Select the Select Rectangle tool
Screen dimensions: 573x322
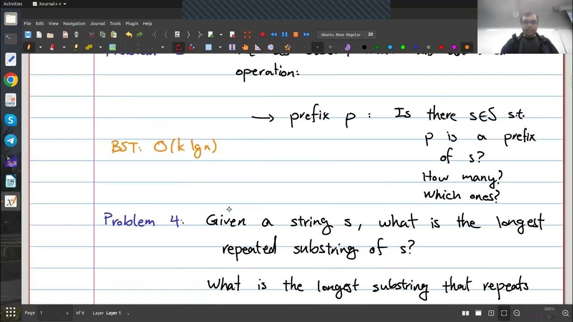[x=209, y=47]
